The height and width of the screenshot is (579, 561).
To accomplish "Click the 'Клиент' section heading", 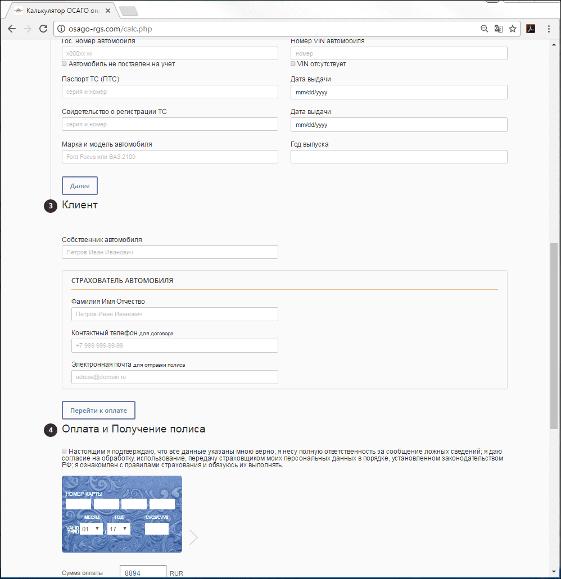I will pos(80,205).
